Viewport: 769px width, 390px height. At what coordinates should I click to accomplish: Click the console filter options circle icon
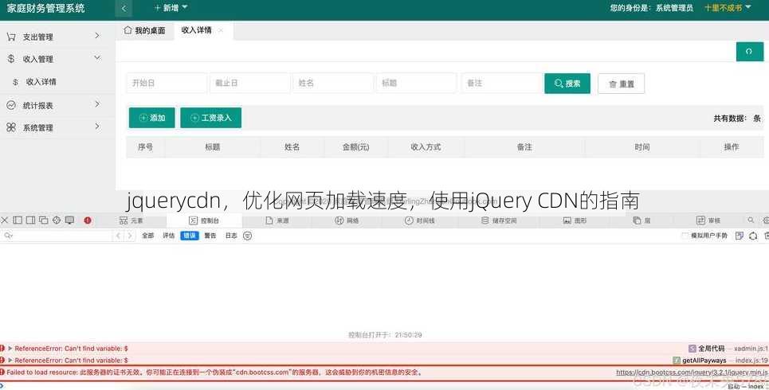click(248, 236)
